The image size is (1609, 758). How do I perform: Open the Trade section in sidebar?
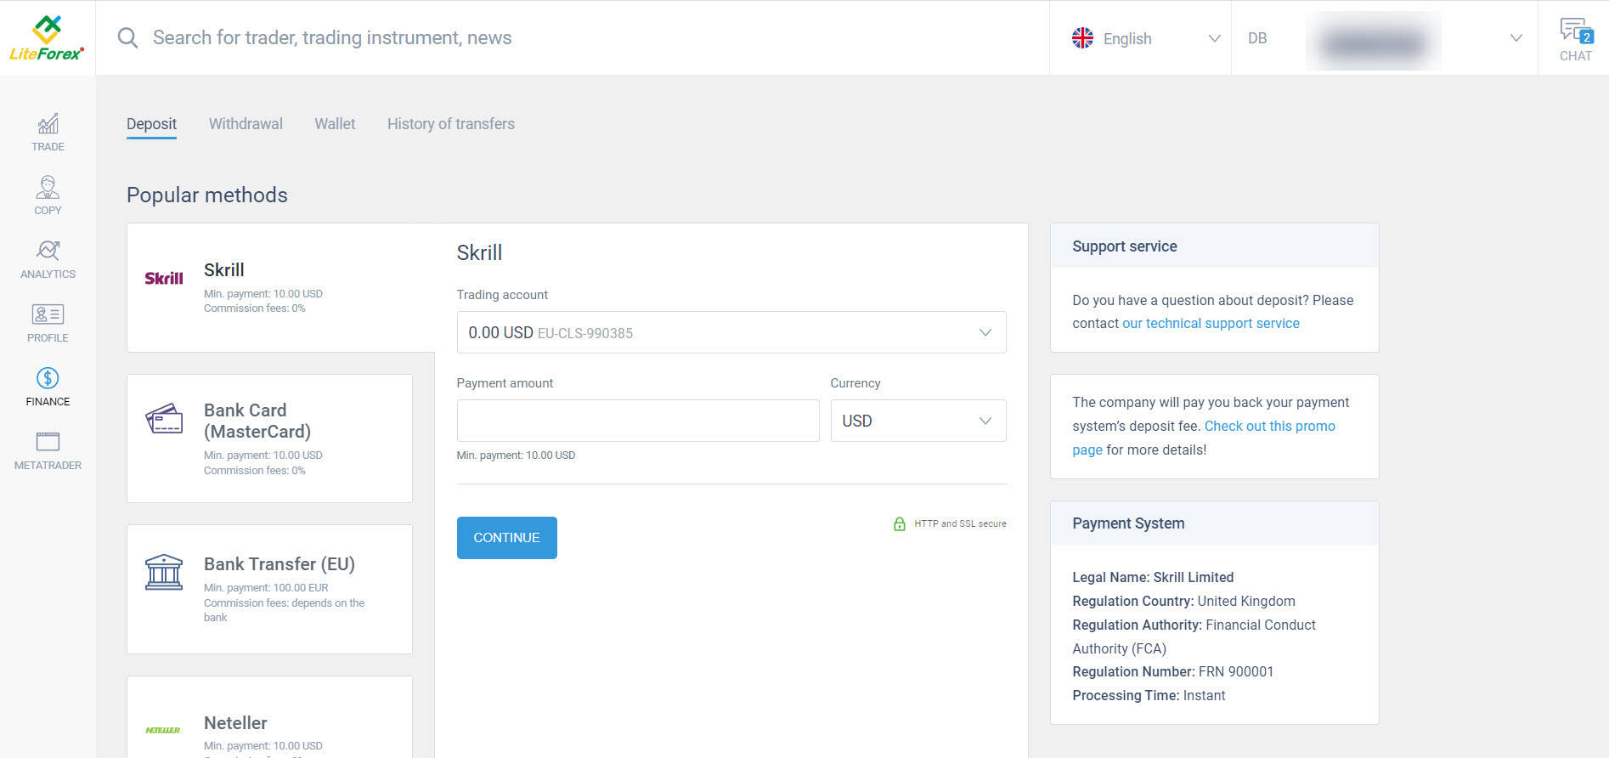pos(48,133)
